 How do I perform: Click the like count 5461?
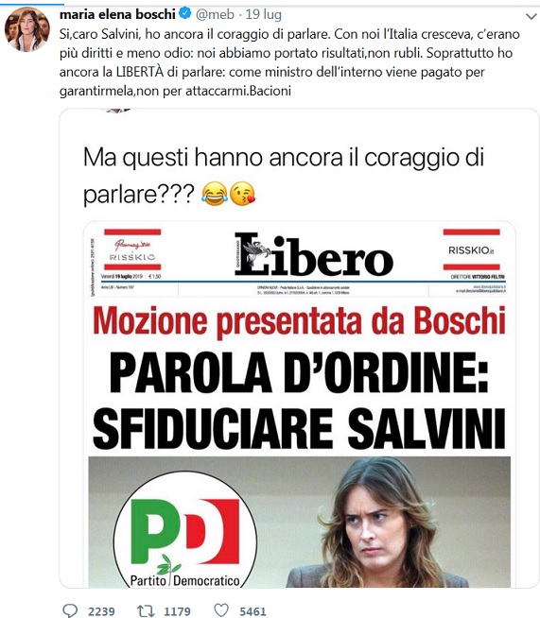pos(253,611)
